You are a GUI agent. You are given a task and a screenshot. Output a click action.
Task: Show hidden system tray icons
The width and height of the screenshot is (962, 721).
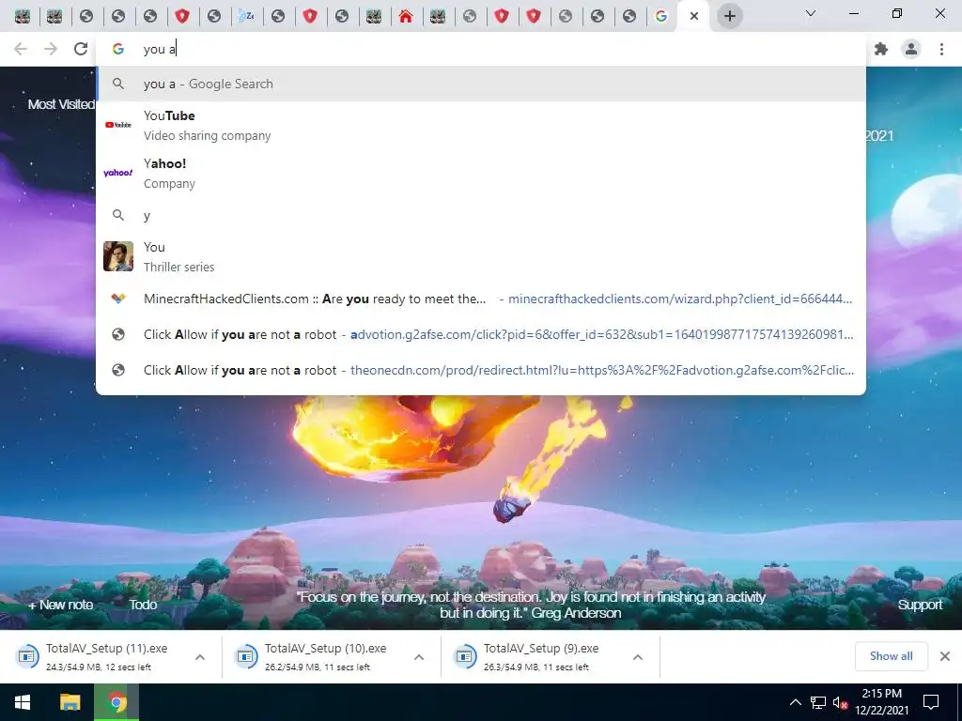click(x=795, y=702)
